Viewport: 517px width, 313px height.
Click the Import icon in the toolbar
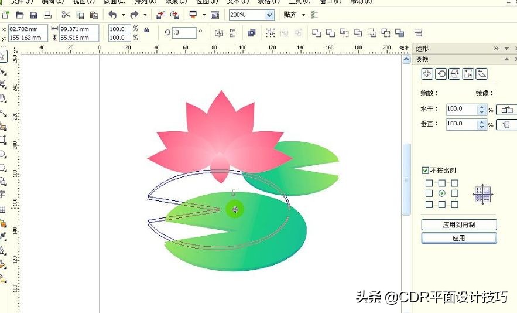coord(160,15)
